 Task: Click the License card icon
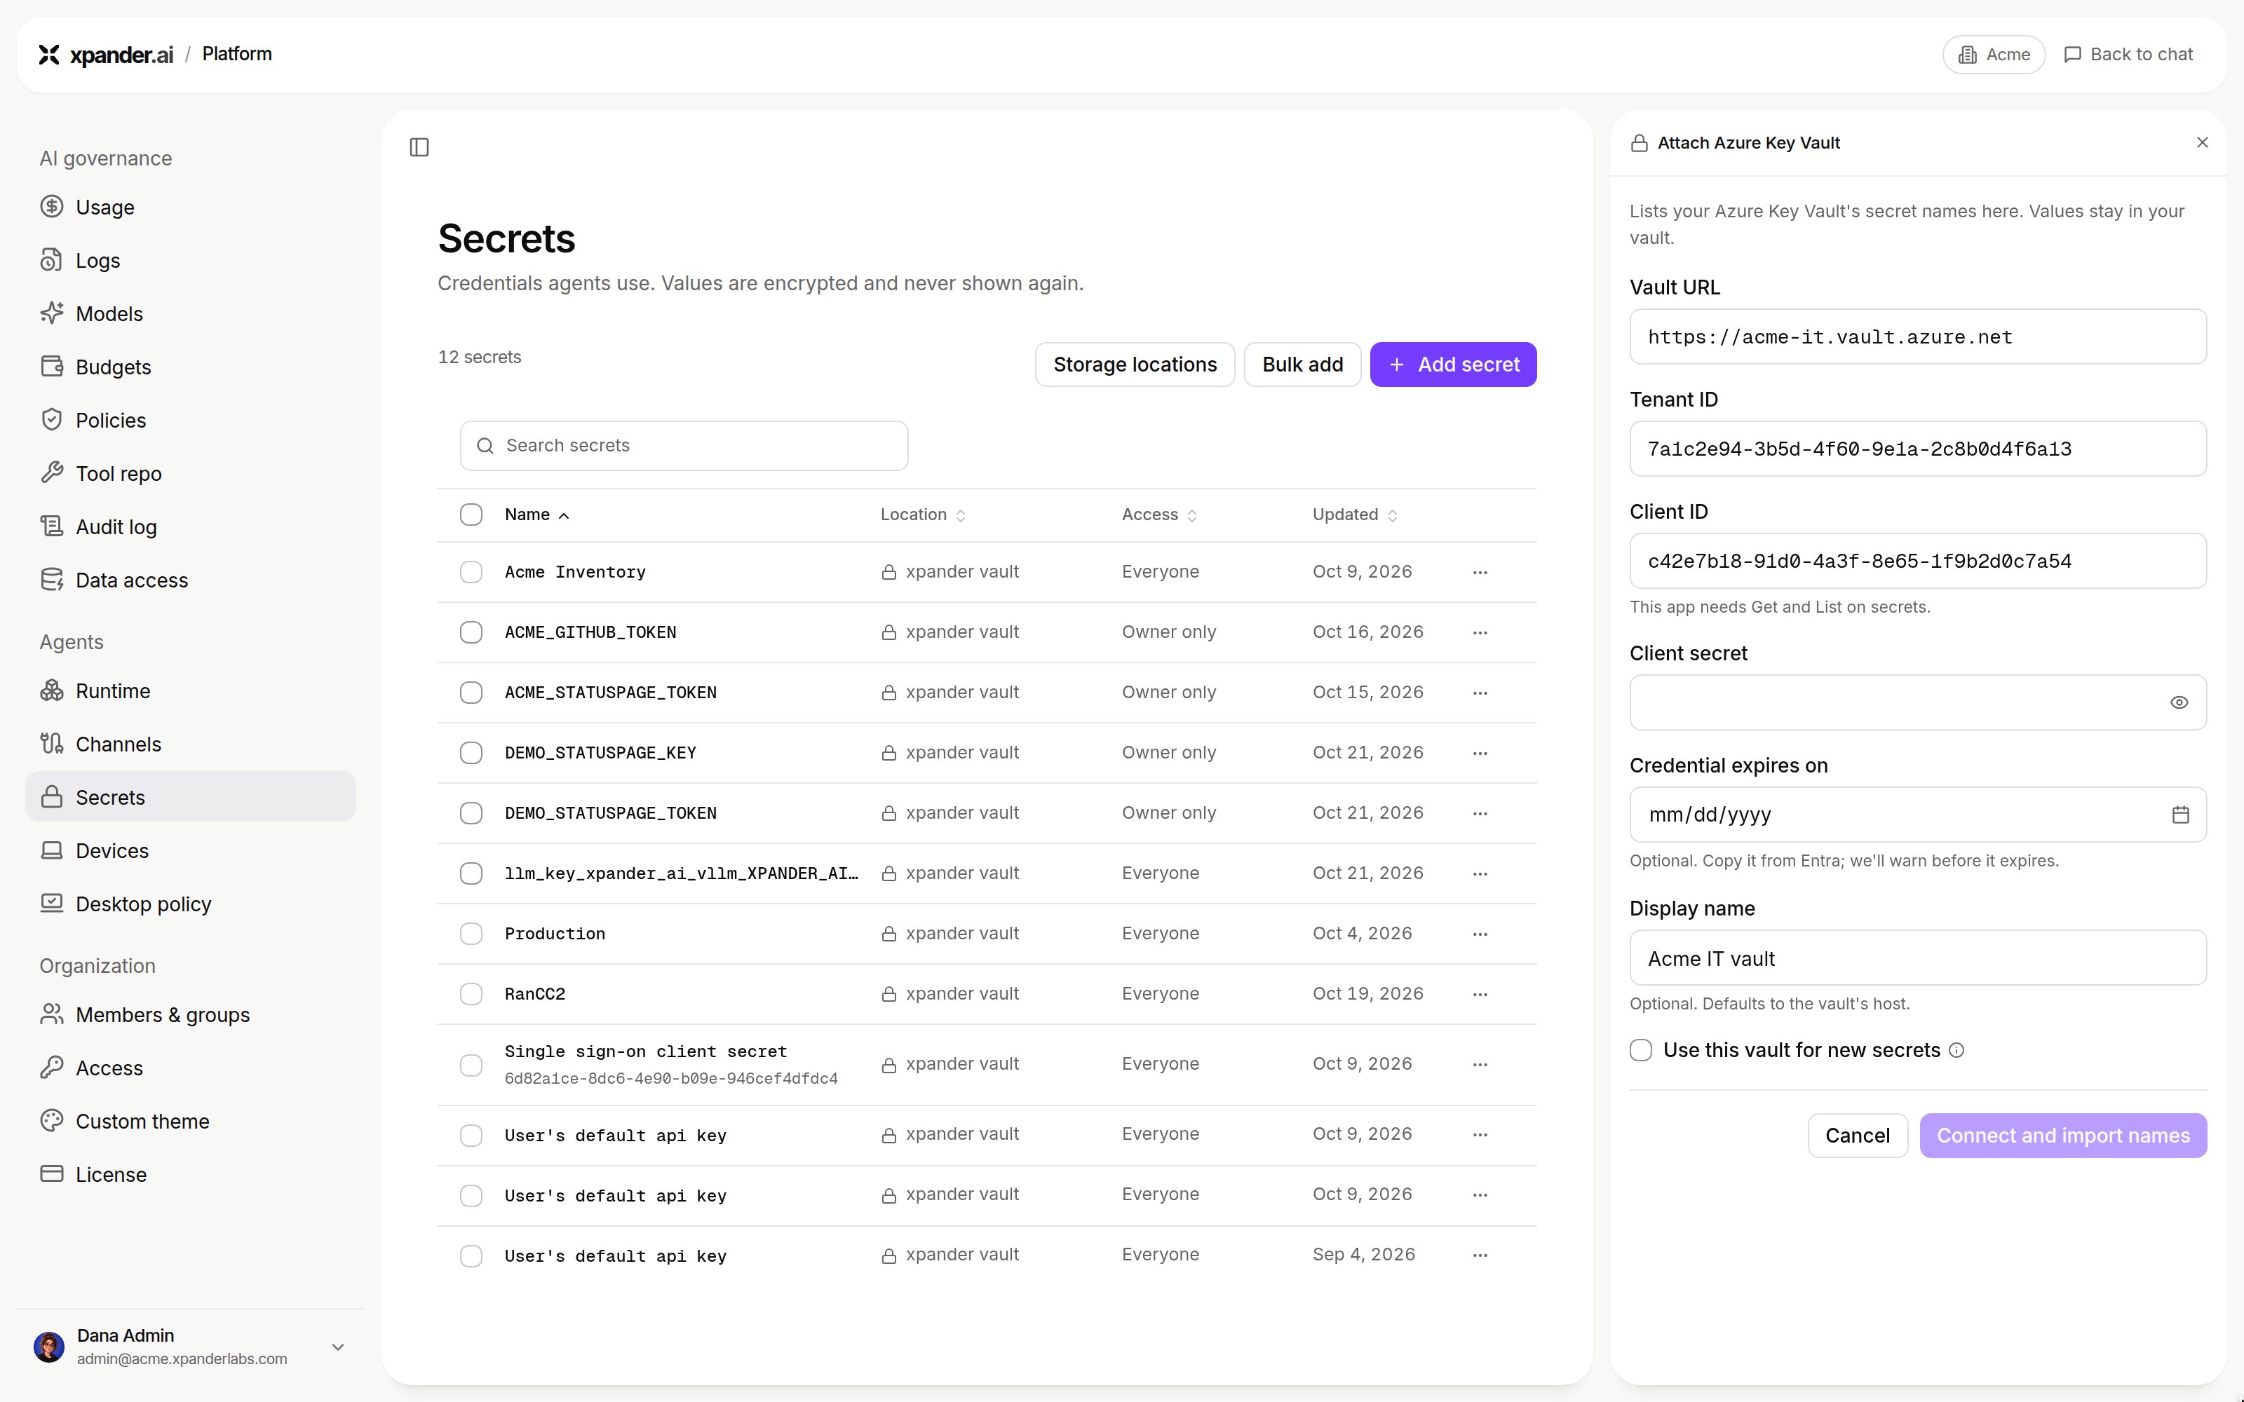52,1174
